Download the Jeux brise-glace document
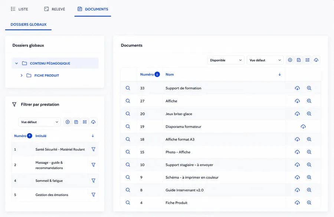This screenshot has height=217, width=334. [x=297, y=114]
